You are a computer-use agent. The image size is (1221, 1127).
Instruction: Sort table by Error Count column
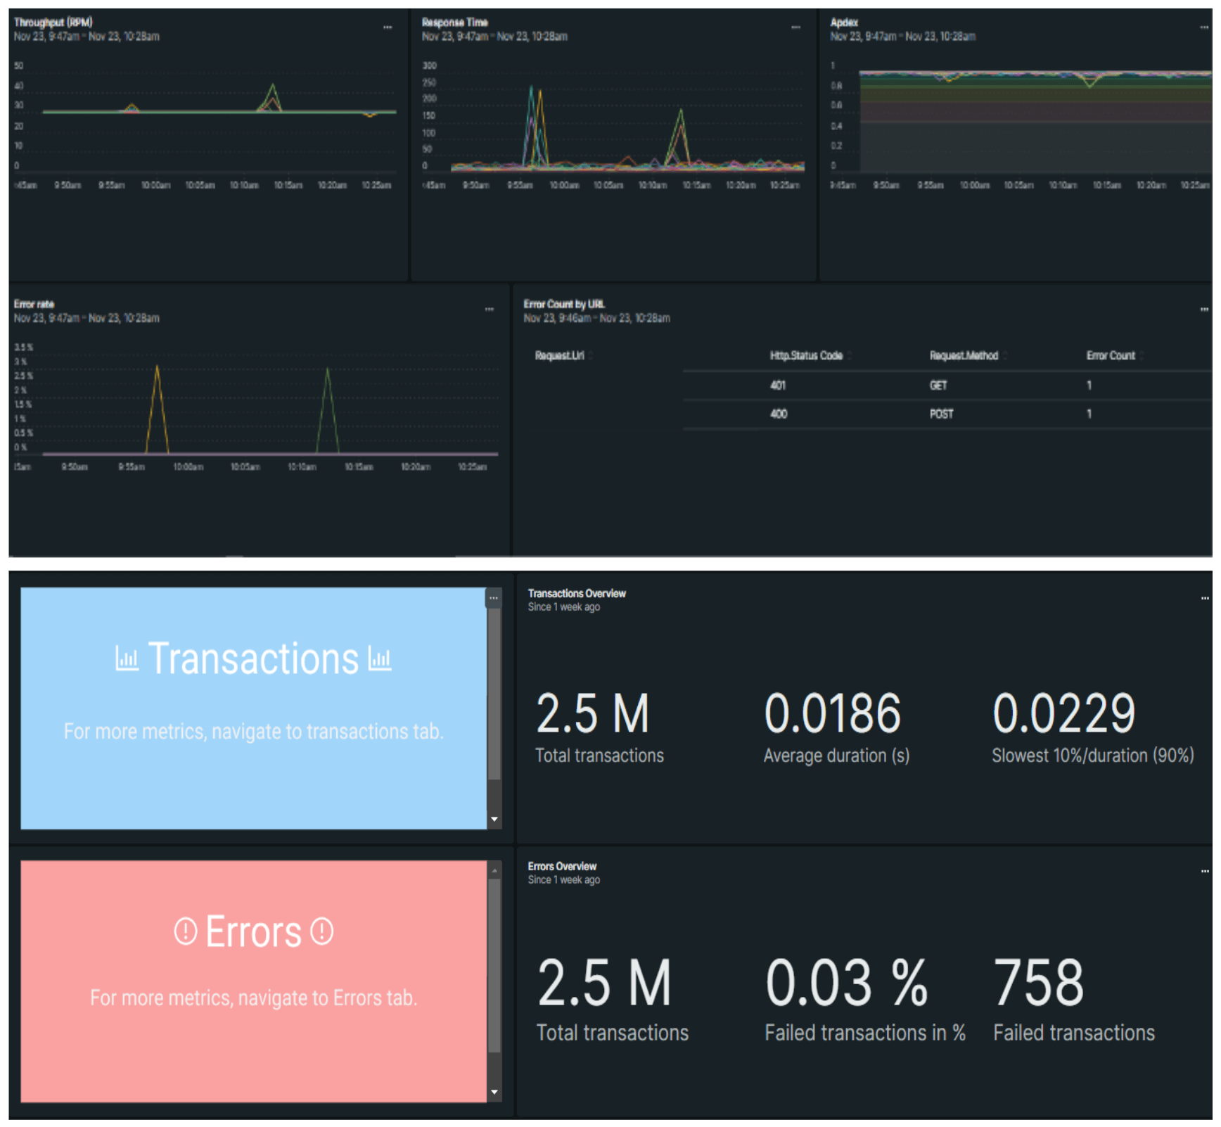[x=1111, y=356]
